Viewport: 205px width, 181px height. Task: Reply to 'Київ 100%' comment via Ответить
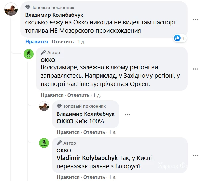coord(94,132)
